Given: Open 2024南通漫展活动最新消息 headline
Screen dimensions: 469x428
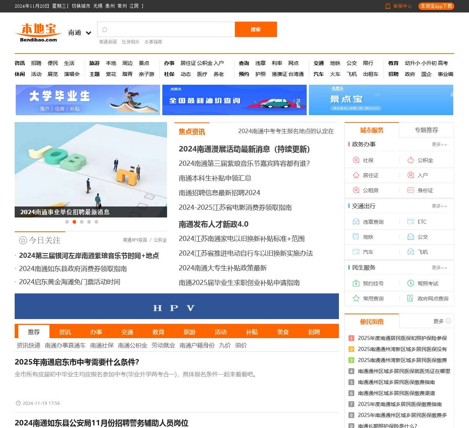Looking at the screenshot, I should (x=244, y=149).
